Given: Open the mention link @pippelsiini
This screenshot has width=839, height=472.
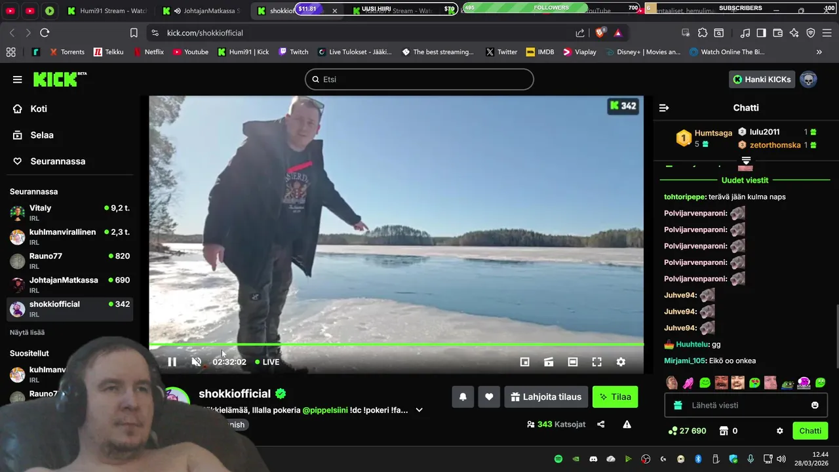Looking at the screenshot, I should pyautogui.click(x=324, y=410).
